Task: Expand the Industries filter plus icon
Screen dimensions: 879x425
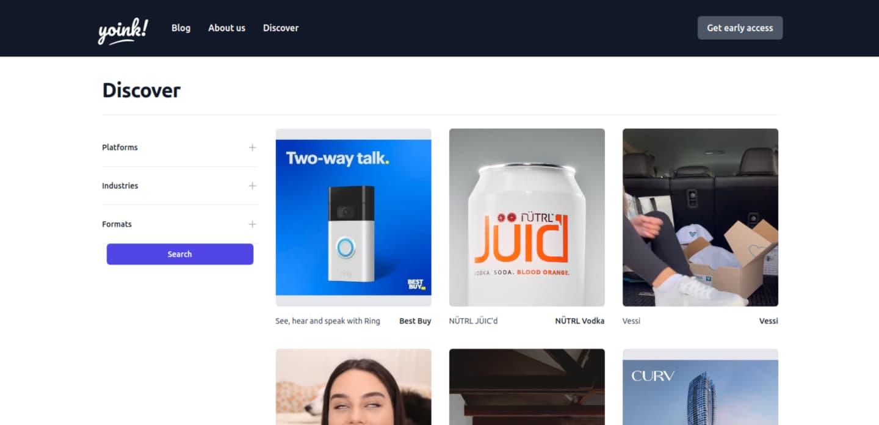Action: click(252, 186)
